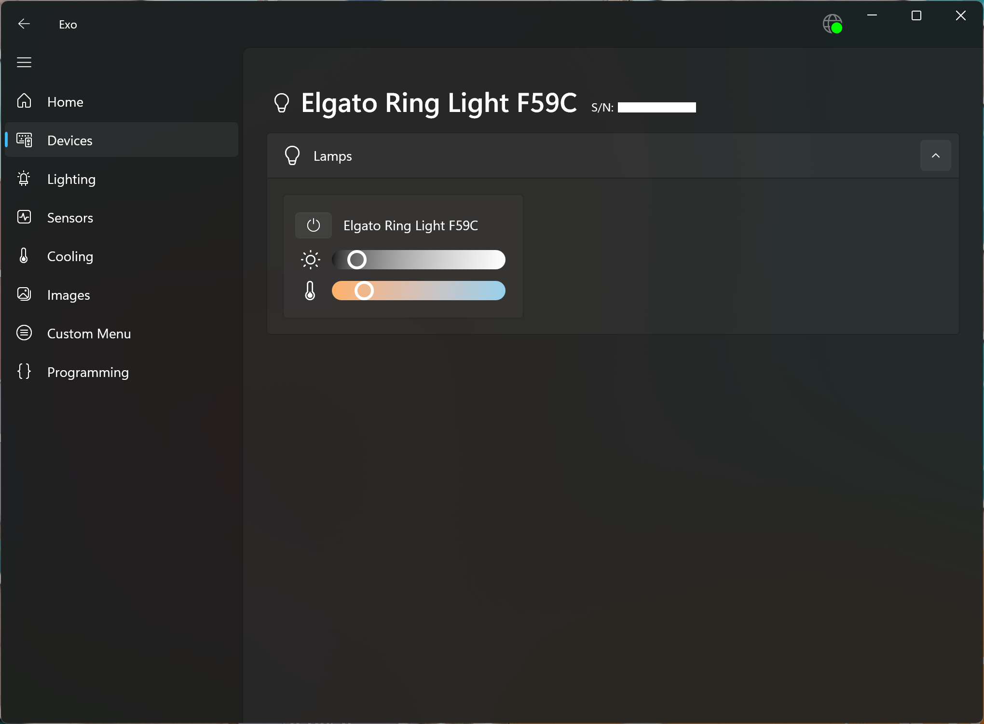Click the Custom Menu icon
Viewport: 984px width, 724px height.
tap(24, 333)
